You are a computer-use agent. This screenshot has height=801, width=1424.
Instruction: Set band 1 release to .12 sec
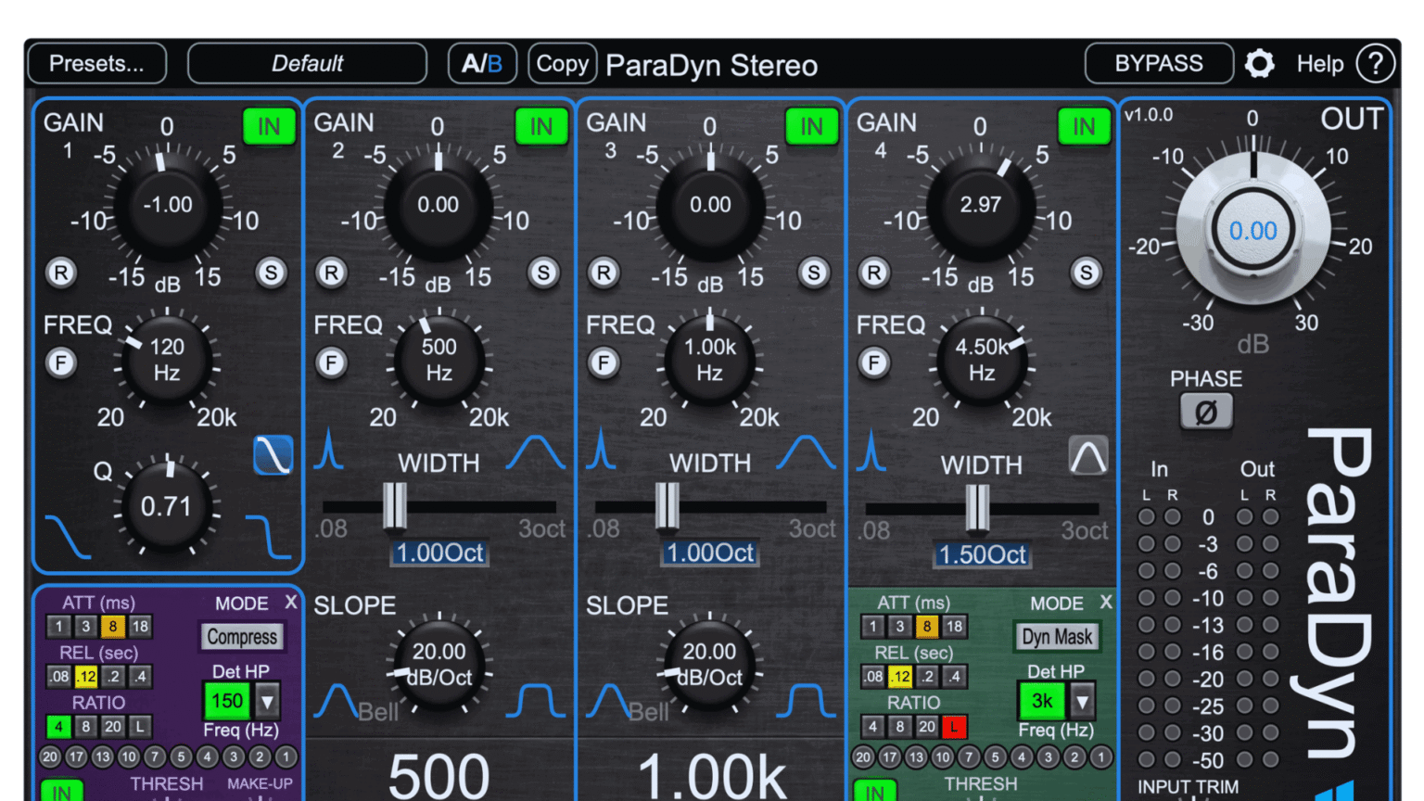click(85, 677)
